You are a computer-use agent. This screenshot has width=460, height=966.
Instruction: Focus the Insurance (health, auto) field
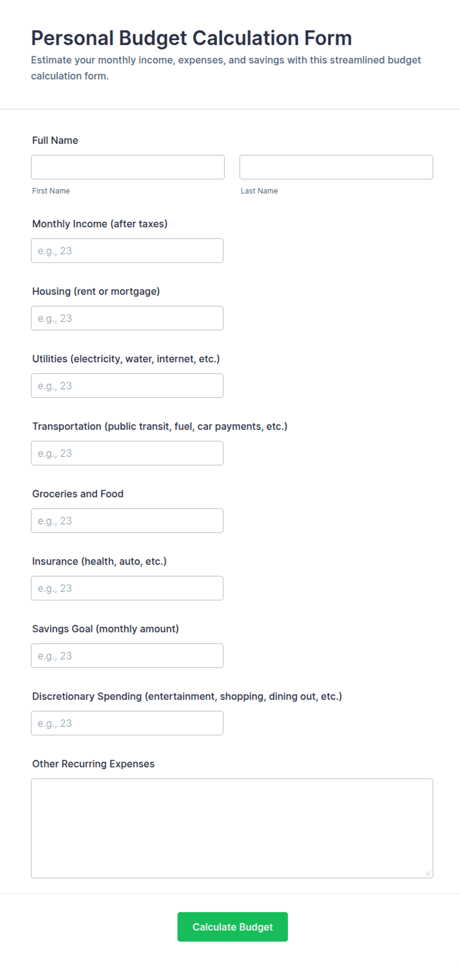pos(127,588)
